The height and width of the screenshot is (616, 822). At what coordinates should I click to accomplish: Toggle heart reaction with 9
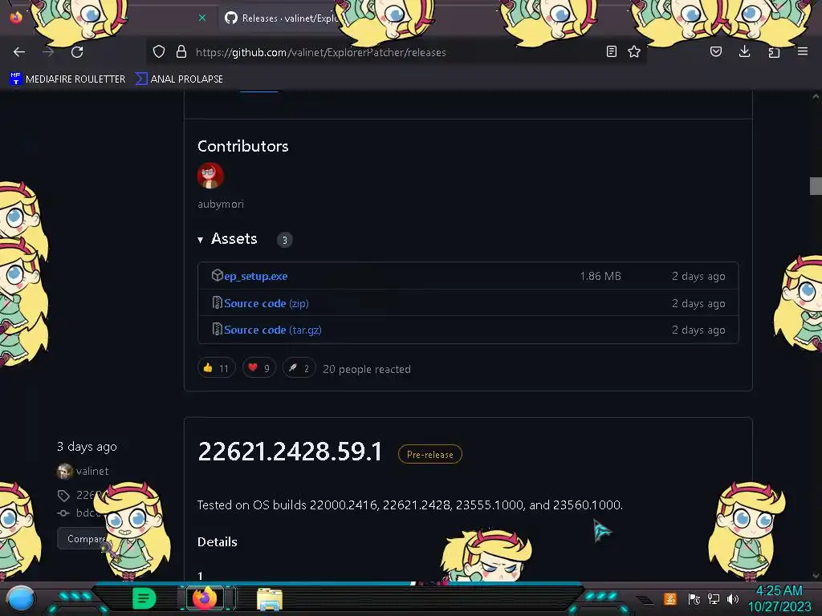click(x=259, y=368)
